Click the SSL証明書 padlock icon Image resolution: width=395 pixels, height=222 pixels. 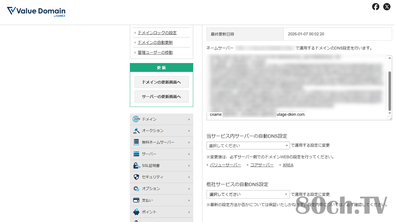(136, 165)
